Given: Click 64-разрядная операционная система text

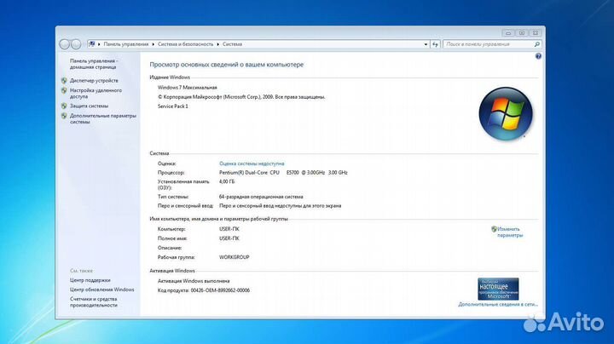Looking at the screenshot, I should click(261, 197).
